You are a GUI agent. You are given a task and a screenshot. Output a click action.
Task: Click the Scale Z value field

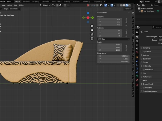[x=110, y=50]
